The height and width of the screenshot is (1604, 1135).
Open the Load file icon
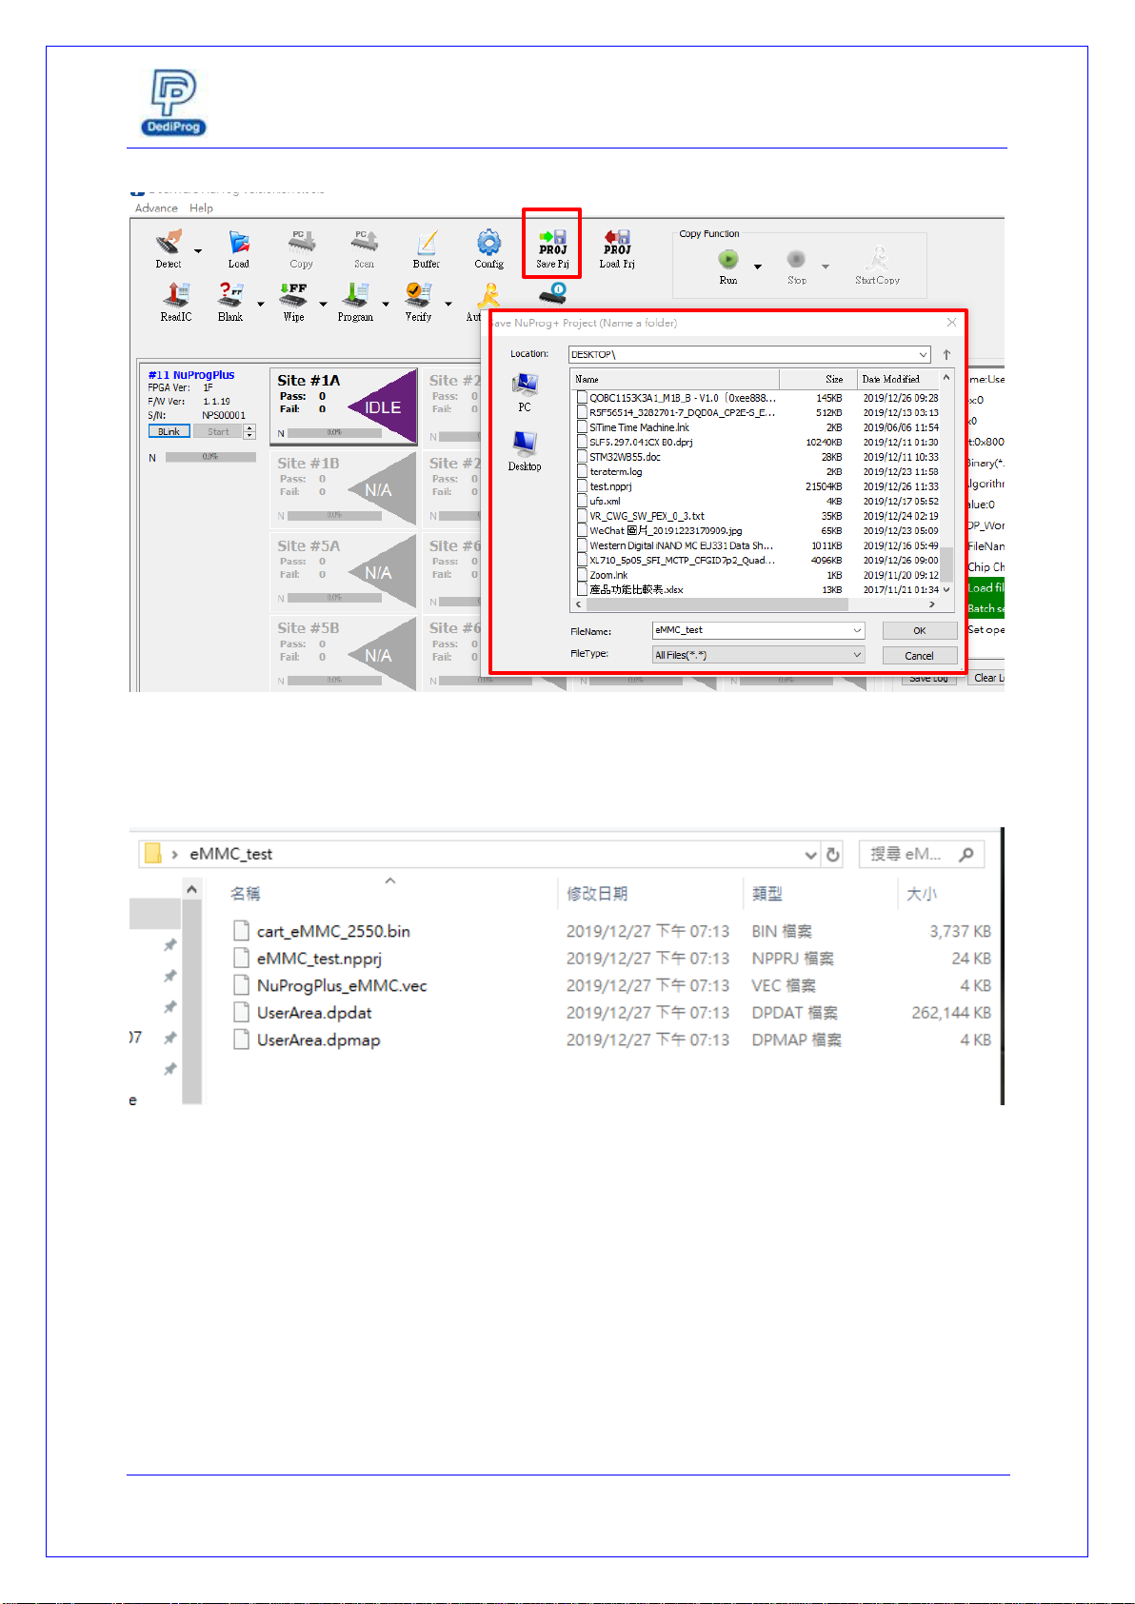[238, 244]
